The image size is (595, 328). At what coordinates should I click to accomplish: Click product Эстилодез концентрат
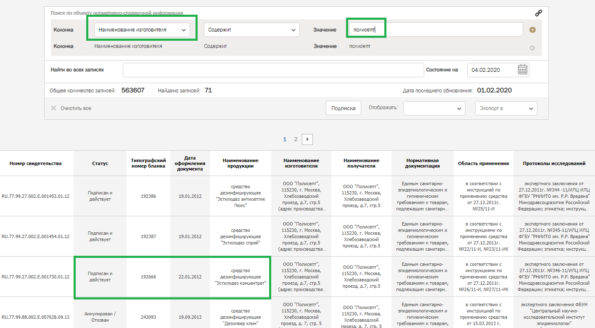pos(241,277)
